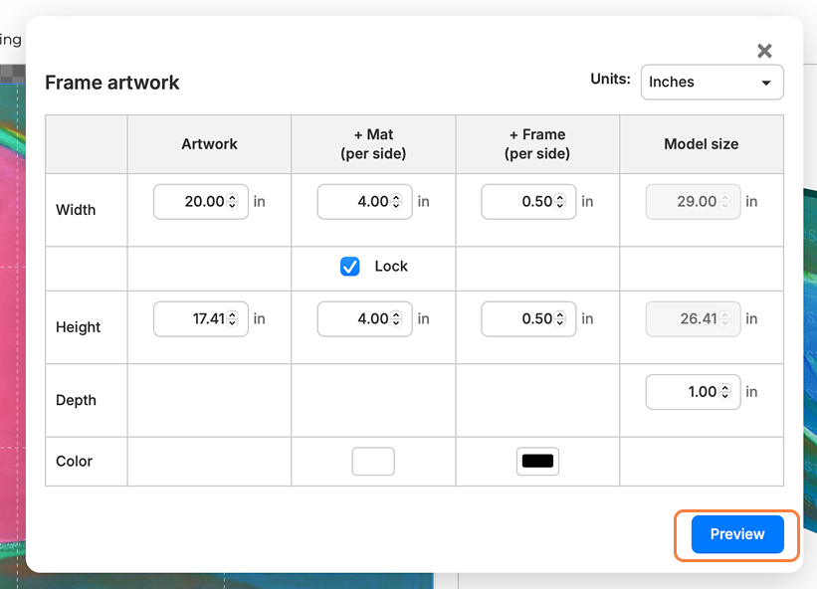Click the Artwork column header
This screenshot has width=817, height=589.
(209, 143)
